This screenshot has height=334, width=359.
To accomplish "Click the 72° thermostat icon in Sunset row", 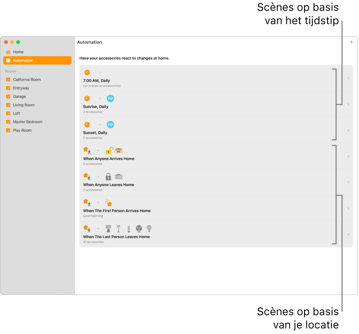I will coord(110,125).
